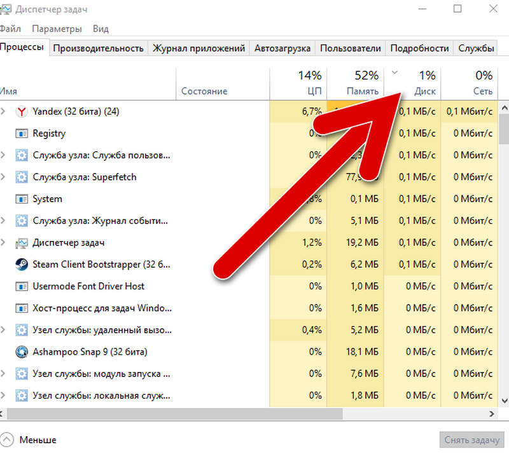Click the Registry process icon
The image size is (509, 454).
tap(22, 134)
